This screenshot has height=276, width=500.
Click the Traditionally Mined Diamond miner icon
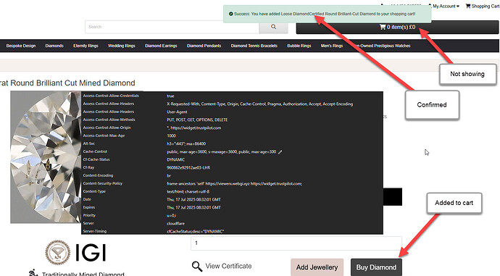coord(33,273)
